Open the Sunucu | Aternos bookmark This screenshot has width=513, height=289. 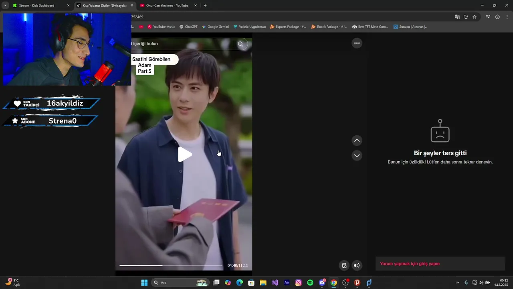point(410,27)
